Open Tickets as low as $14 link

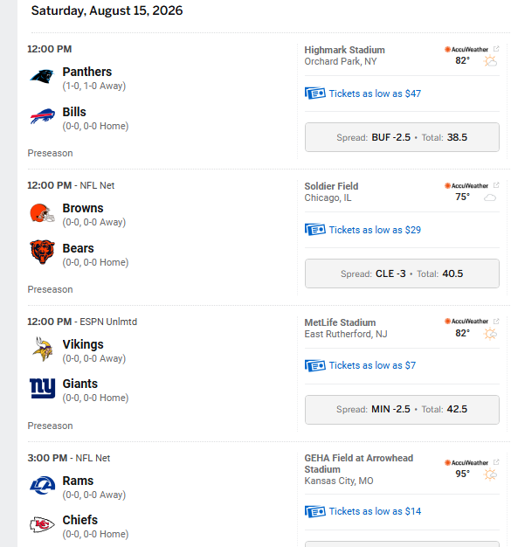[x=375, y=511]
